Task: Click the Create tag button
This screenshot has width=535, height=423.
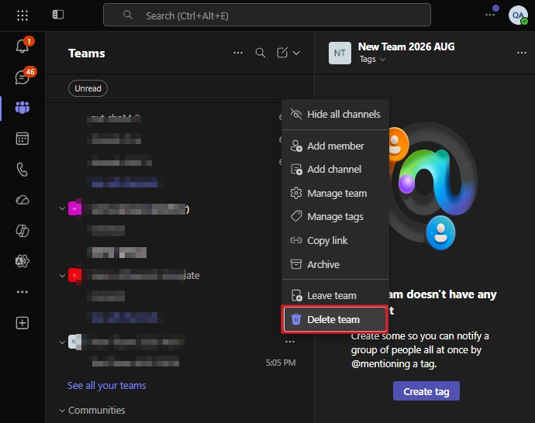Action: pyautogui.click(x=426, y=391)
